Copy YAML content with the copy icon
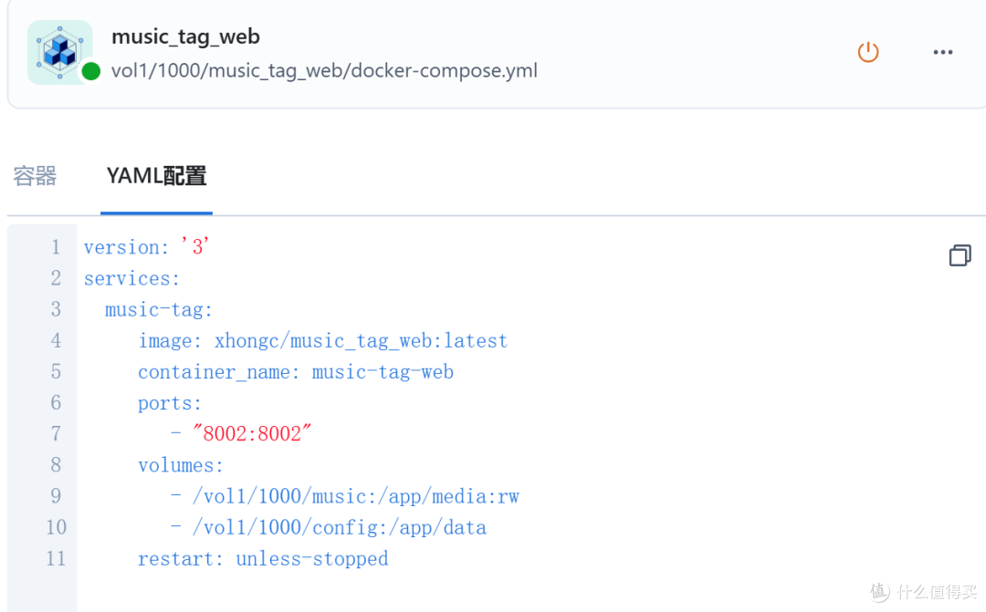 pyautogui.click(x=960, y=255)
